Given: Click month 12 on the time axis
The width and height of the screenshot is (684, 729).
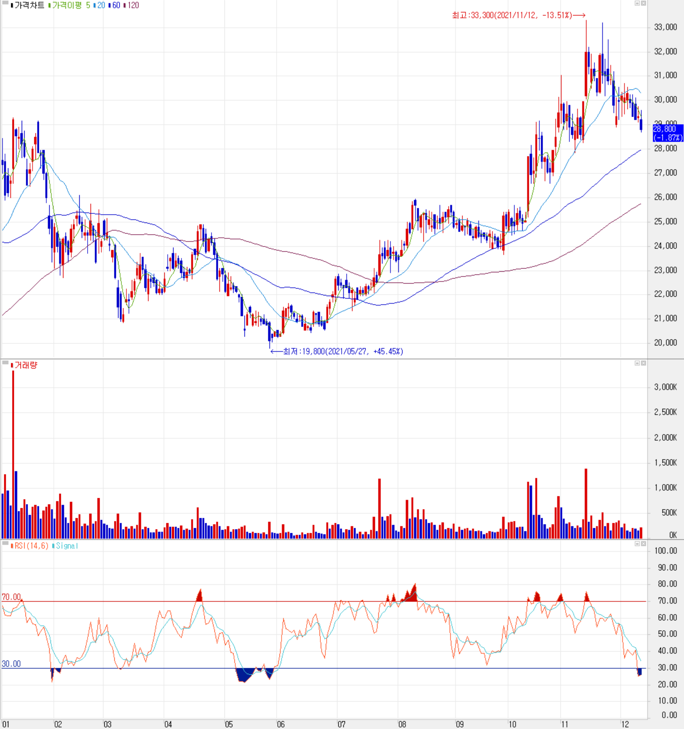Looking at the screenshot, I should point(625,724).
